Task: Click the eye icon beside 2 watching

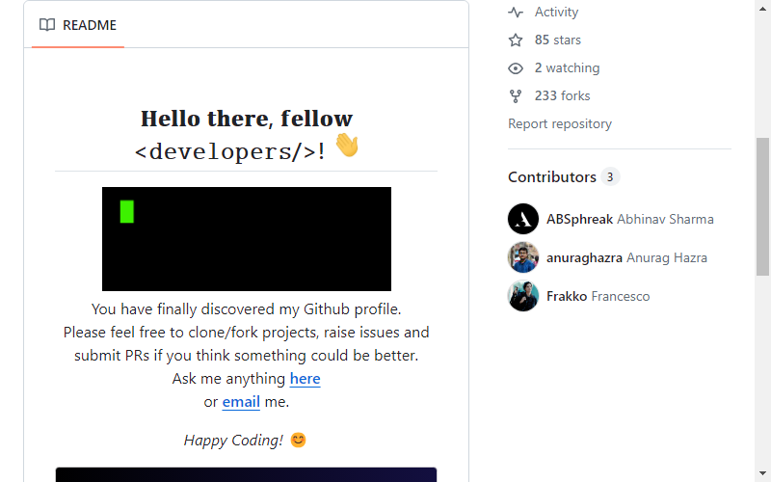Action: [516, 67]
